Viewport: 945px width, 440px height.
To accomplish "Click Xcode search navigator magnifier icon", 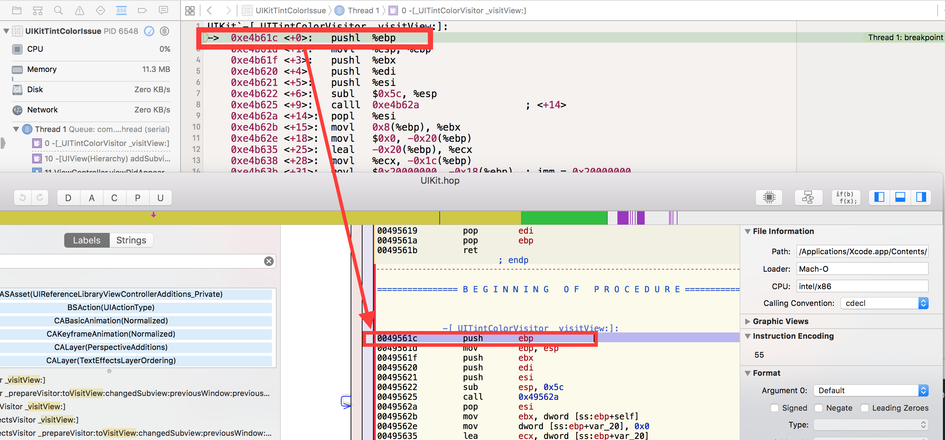I will (x=58, y=10).
